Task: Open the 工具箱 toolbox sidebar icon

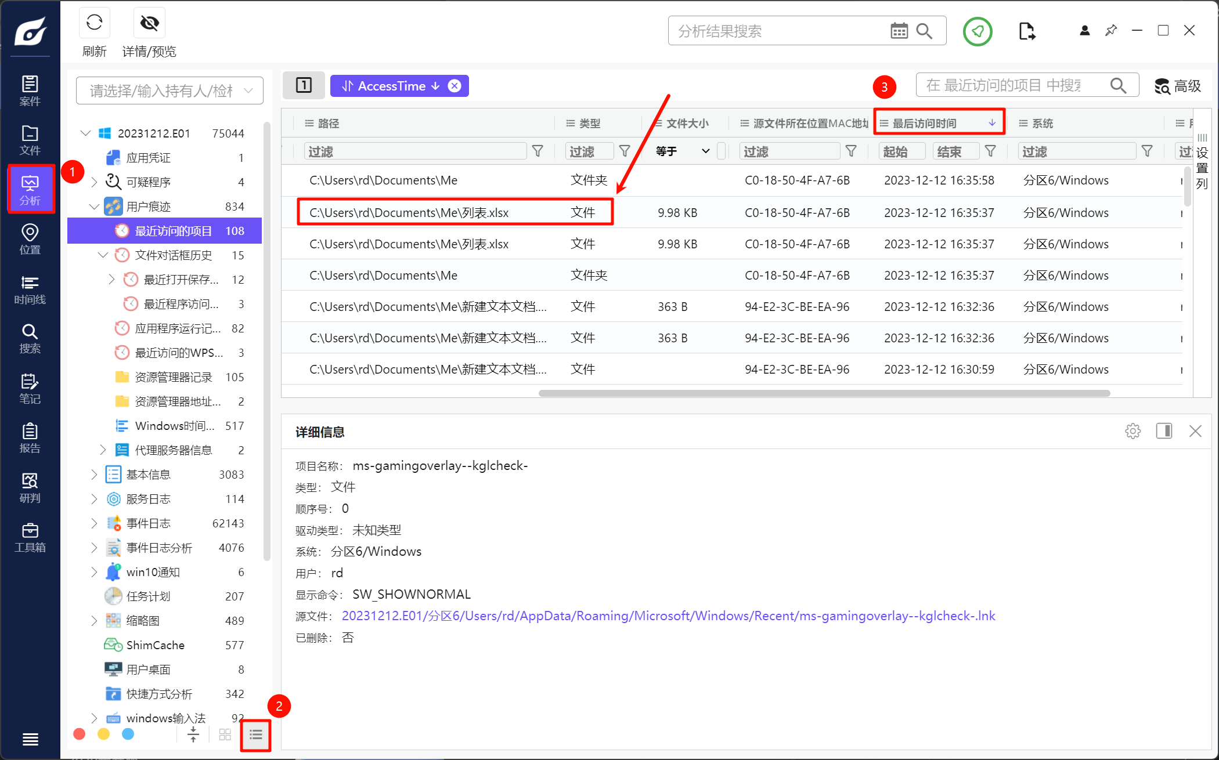Action: click(x=30, y=538)
